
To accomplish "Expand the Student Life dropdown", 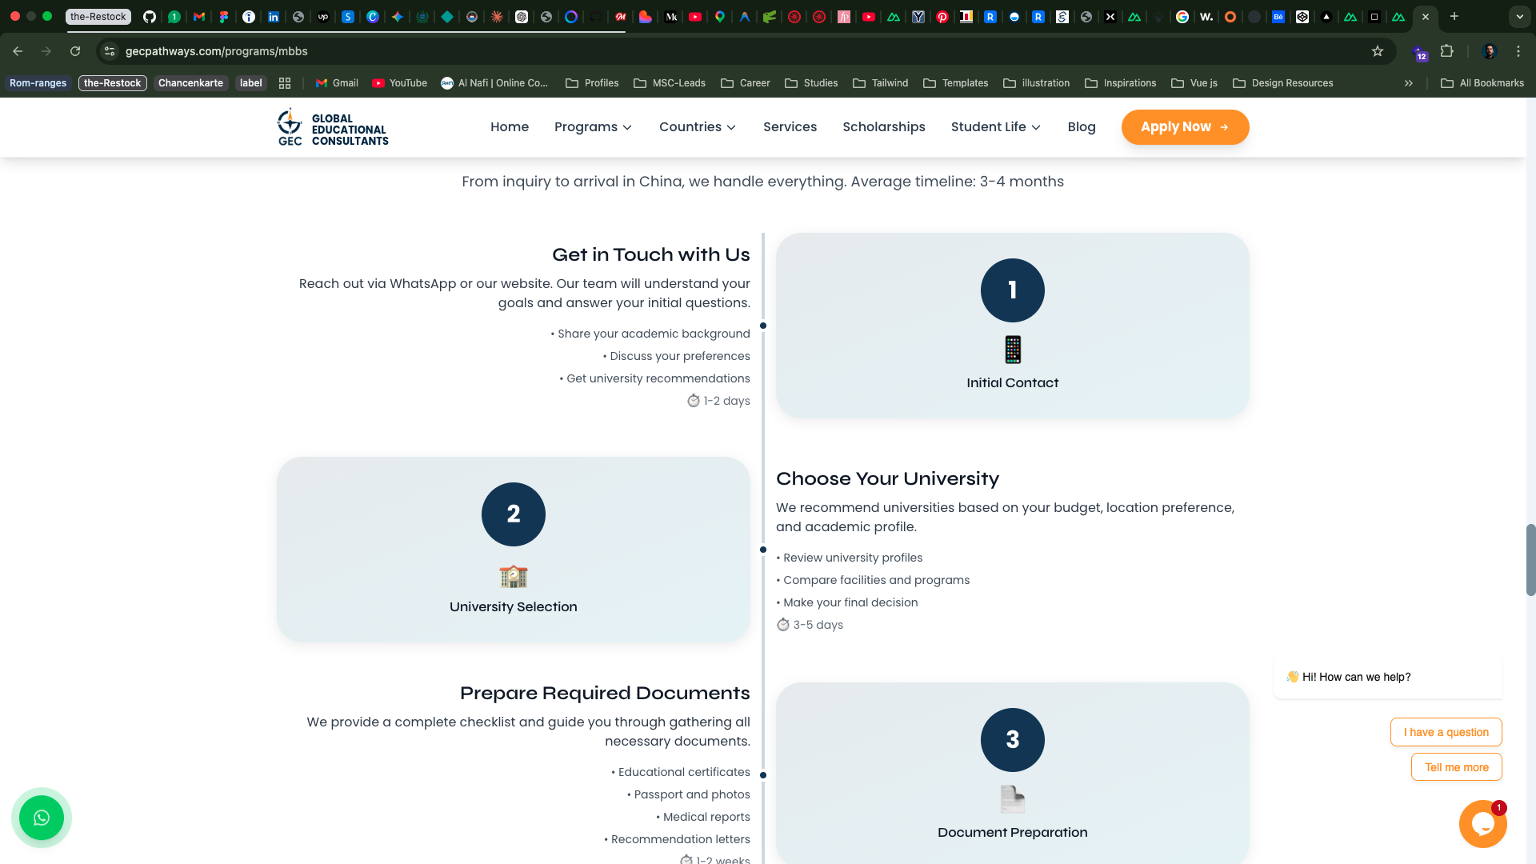I will (995, 127).
